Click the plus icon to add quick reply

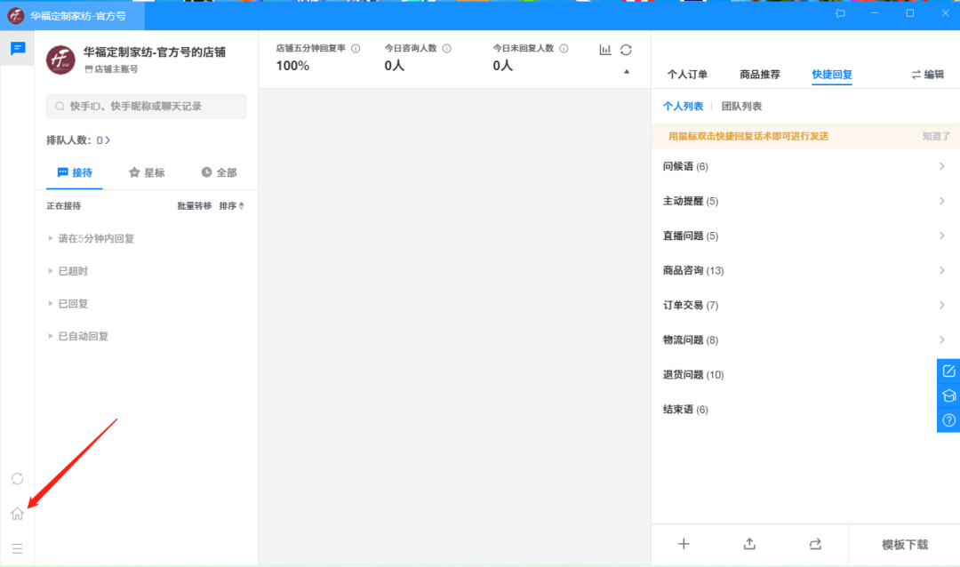click(684, 544)
